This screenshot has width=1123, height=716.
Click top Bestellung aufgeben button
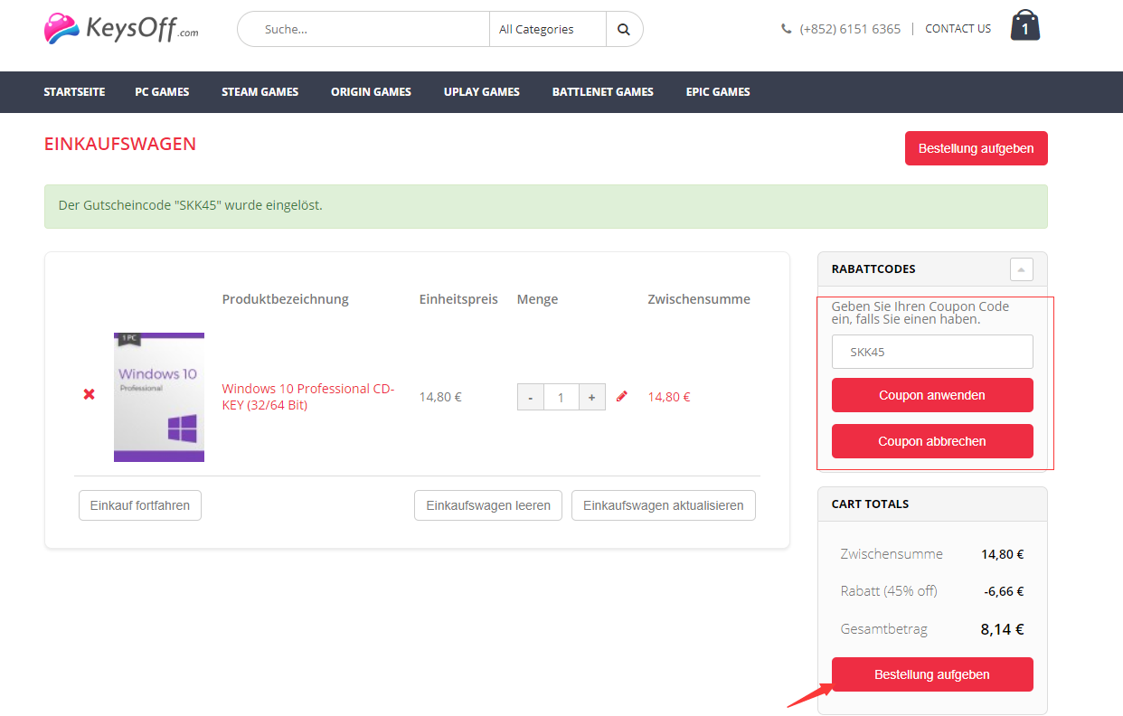977,148
